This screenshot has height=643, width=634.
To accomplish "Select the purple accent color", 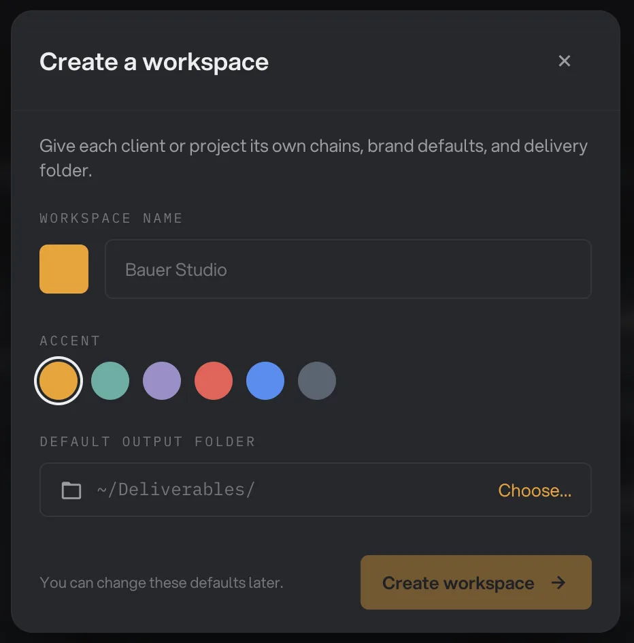I will tap(162, 381).
